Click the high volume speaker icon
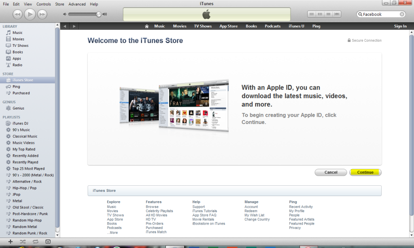This screenshot has width=414, height=248. click(x=105, y=14)
